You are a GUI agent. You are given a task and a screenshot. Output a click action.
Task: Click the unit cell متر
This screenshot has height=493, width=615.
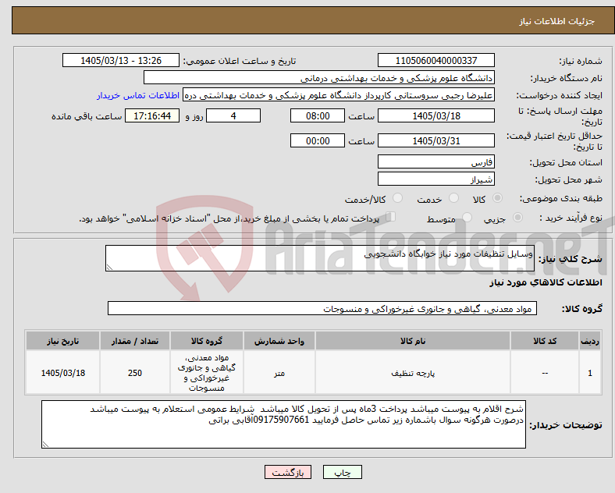click(279, 373)
